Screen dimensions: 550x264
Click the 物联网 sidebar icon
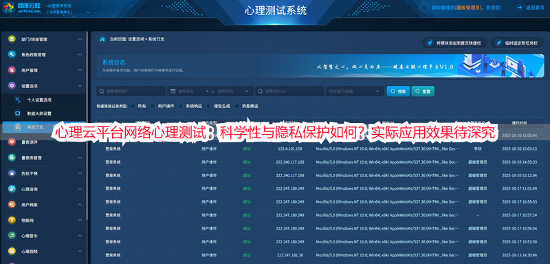tap(12, 220)
